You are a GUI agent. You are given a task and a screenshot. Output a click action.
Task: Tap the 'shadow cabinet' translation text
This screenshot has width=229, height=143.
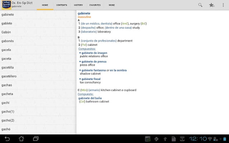click(90, 74)
